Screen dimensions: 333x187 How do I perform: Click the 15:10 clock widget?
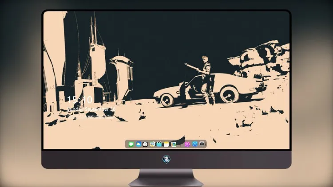79,99
